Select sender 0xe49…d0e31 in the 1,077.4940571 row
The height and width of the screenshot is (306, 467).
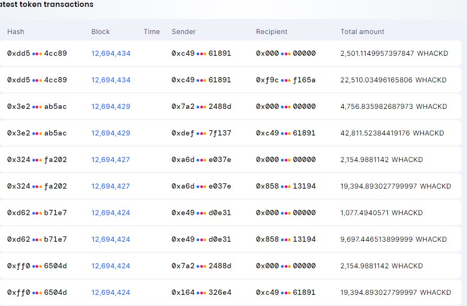tap(201, 212)
